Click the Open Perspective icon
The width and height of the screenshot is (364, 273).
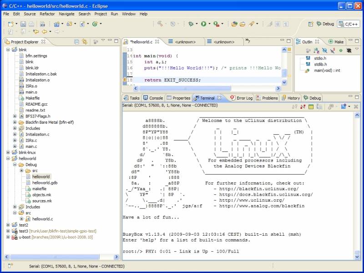pos(311,24)
